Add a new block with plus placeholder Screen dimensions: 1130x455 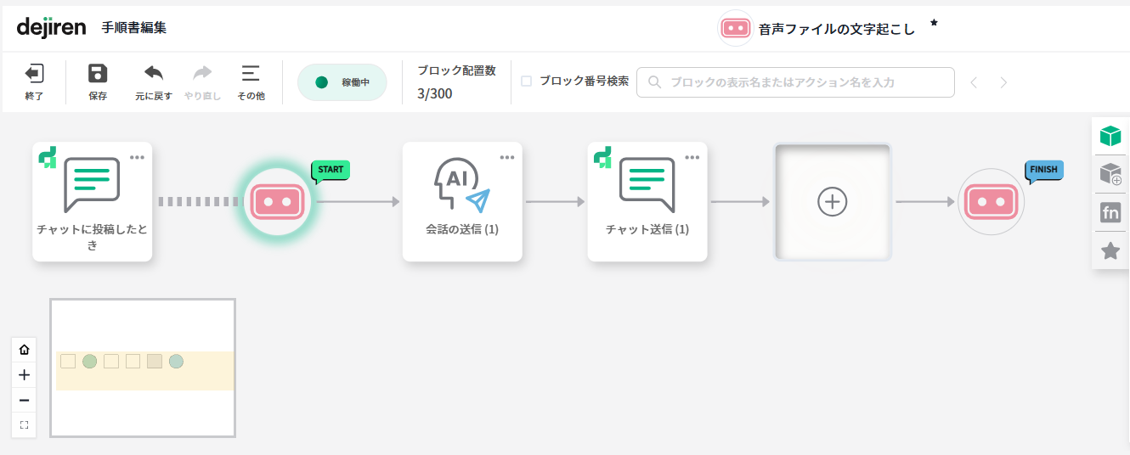coord(832,201)
